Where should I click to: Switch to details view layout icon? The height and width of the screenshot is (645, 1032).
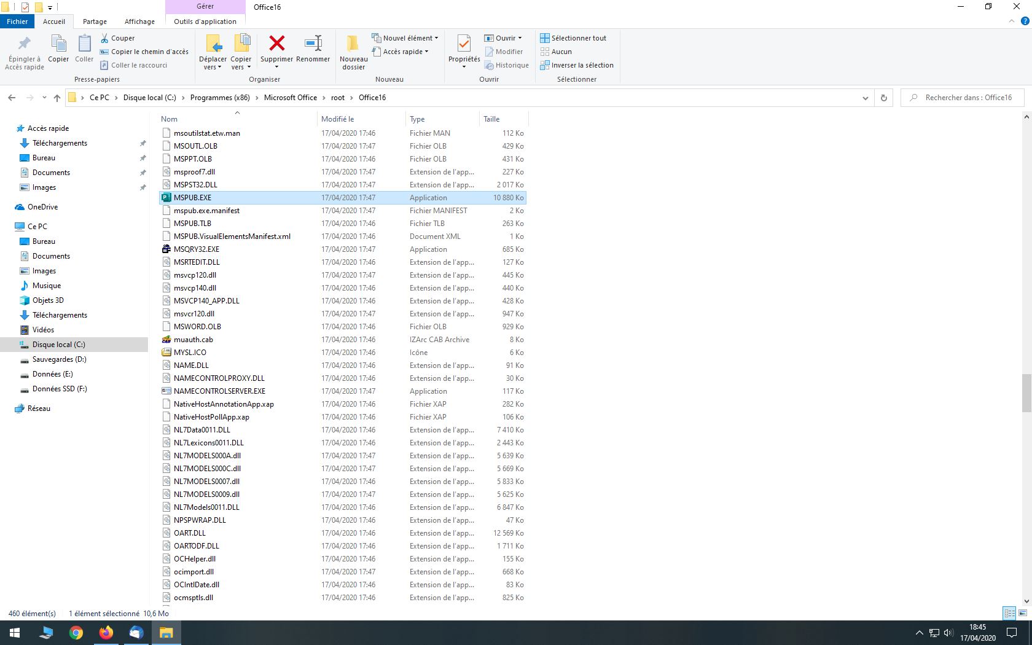coord(1009,613)
